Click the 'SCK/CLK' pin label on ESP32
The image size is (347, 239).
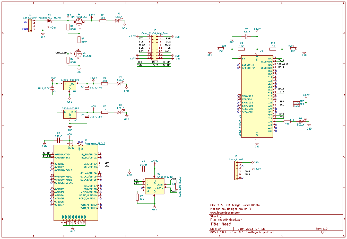[247, 109]
